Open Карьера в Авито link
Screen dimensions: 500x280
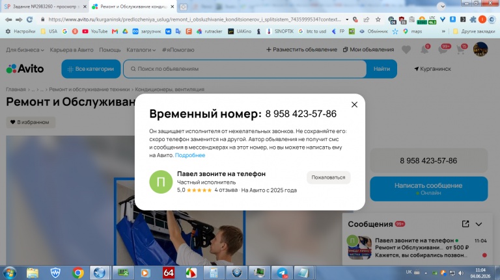tap(72, 50)
